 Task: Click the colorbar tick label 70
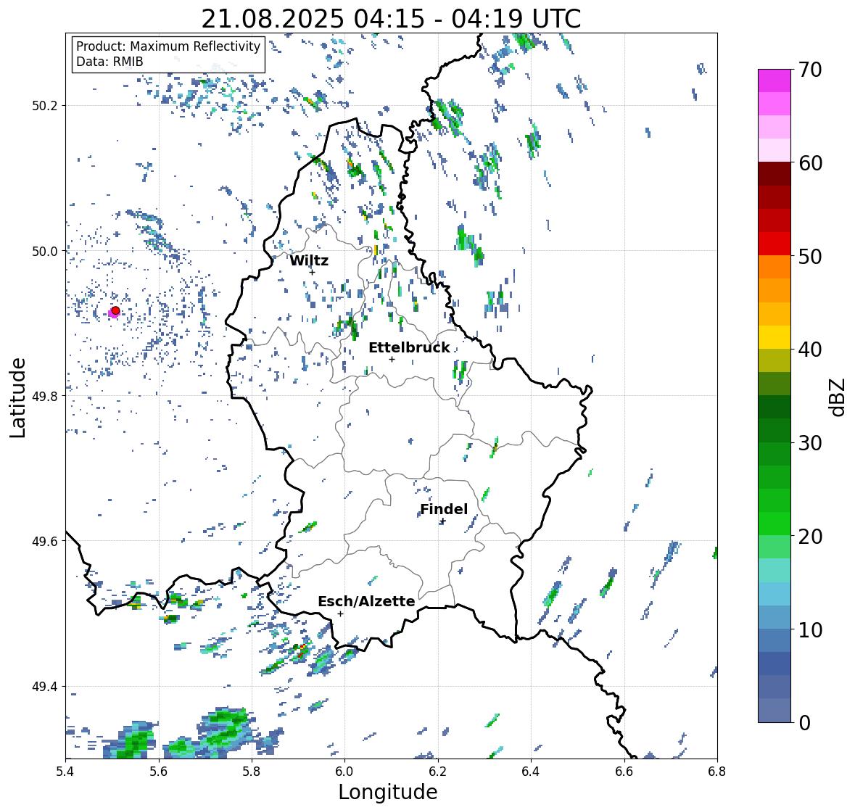(x=810, y=70)
